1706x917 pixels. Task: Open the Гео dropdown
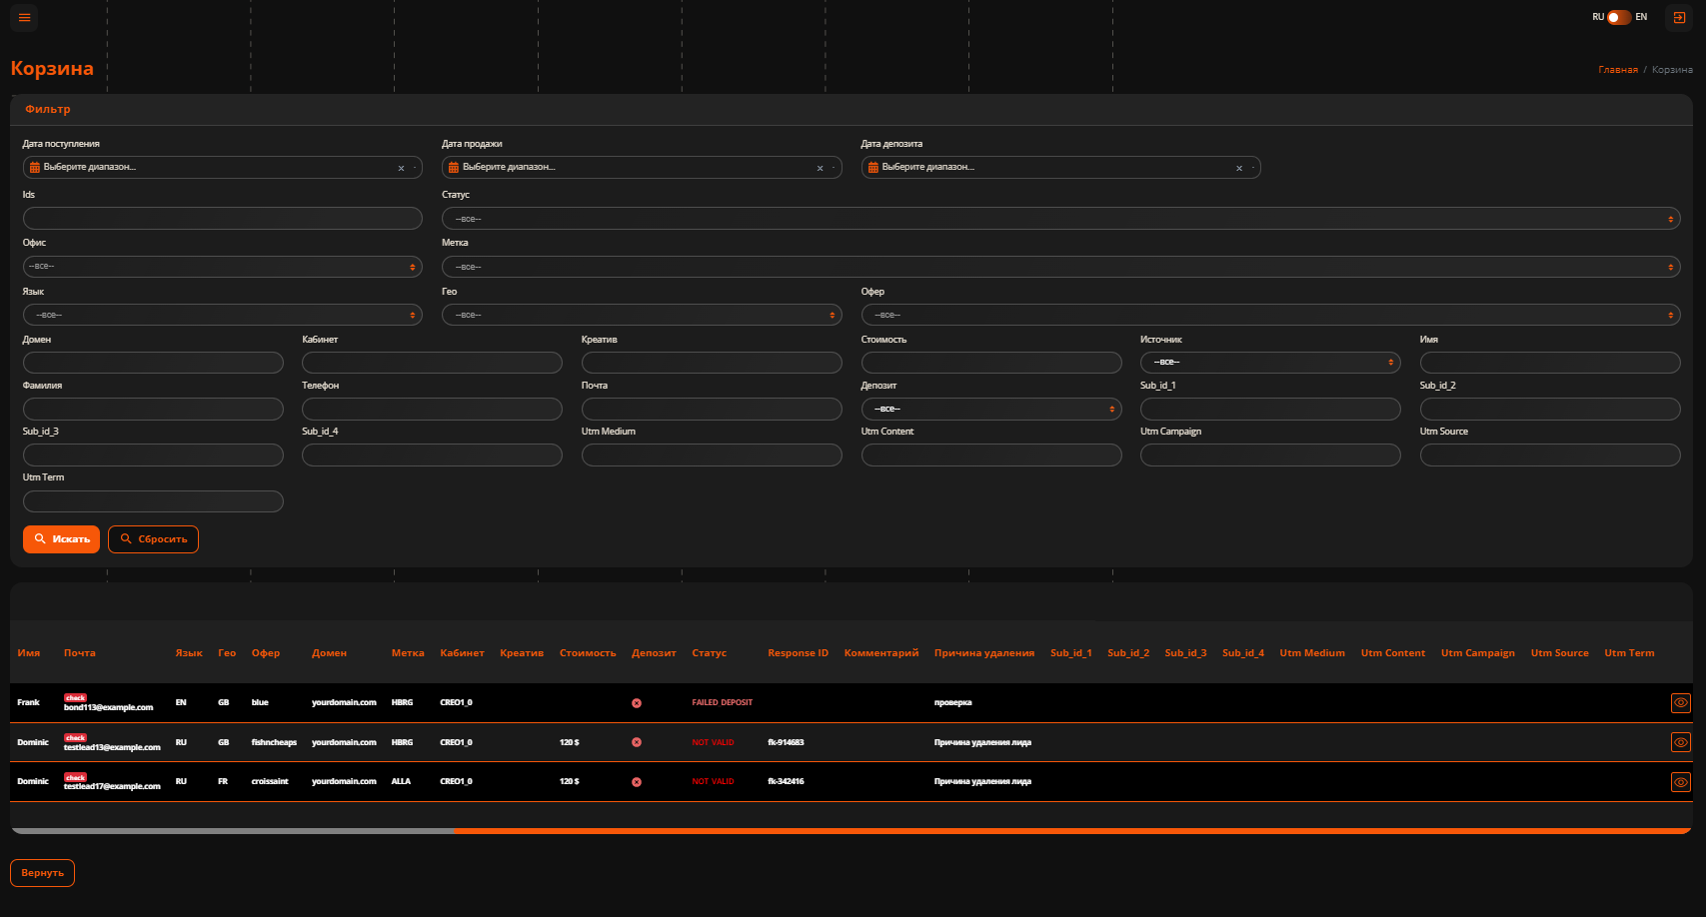[x=642, y=315]
